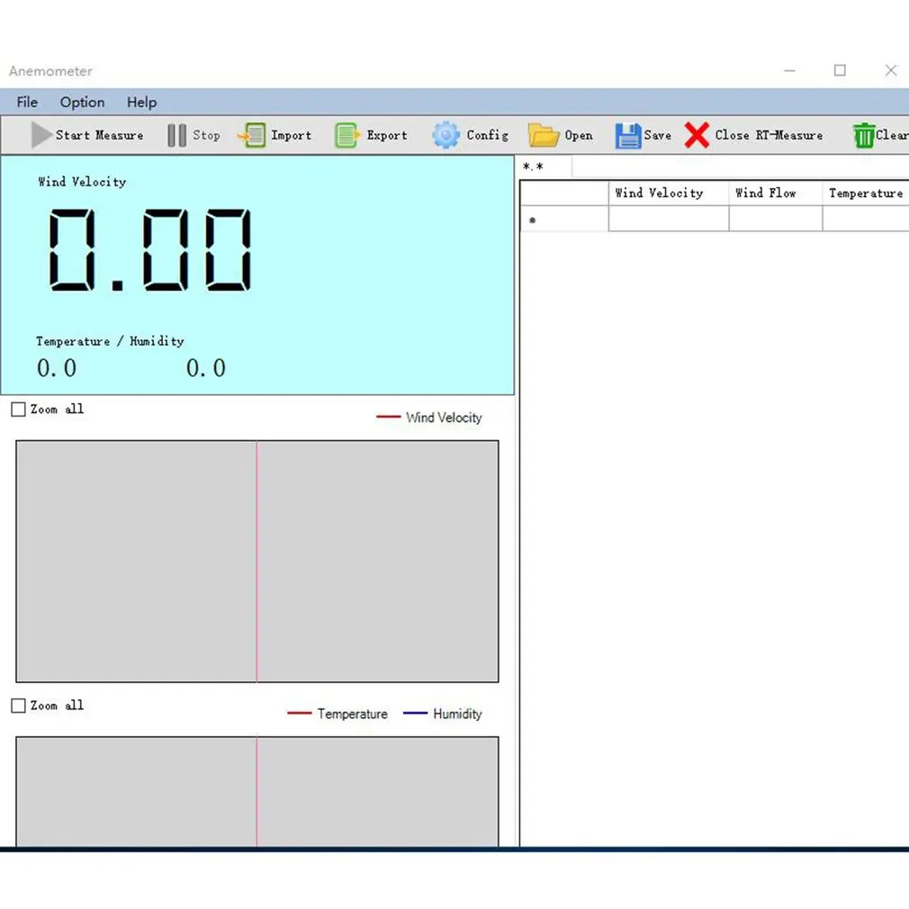
Task: Enable Zoom all for temperature humidity chart
Action: [19, 706]
